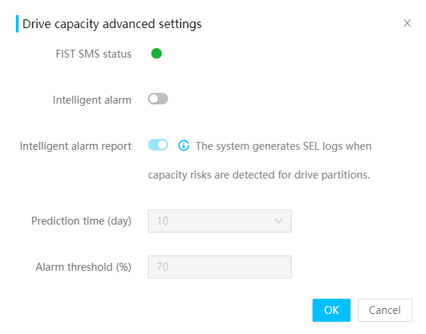Click the Alarm threshold (%) label
This screenshot has height=334, width=426.
pos(83,267)
